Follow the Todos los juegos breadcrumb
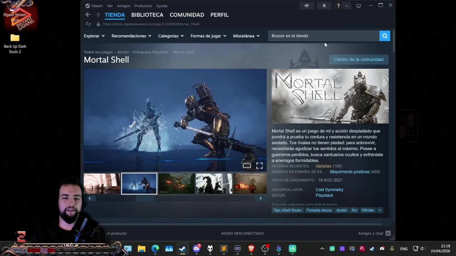The width and height of the screenshot is (456, 256). [98, 52]
